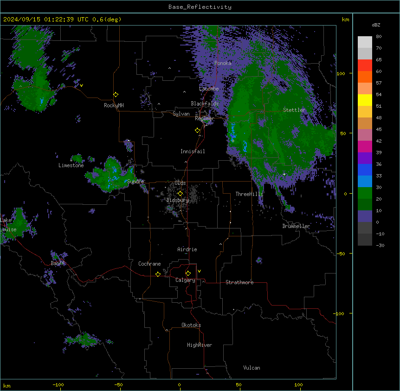Click the yellow diamond marker under Cochrane
400x391 pixels.
pos(158,274)
